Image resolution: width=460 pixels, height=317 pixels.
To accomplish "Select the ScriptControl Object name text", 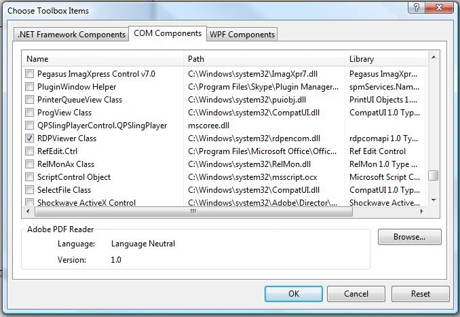I will pyautogui.click(x=74, y=177).
